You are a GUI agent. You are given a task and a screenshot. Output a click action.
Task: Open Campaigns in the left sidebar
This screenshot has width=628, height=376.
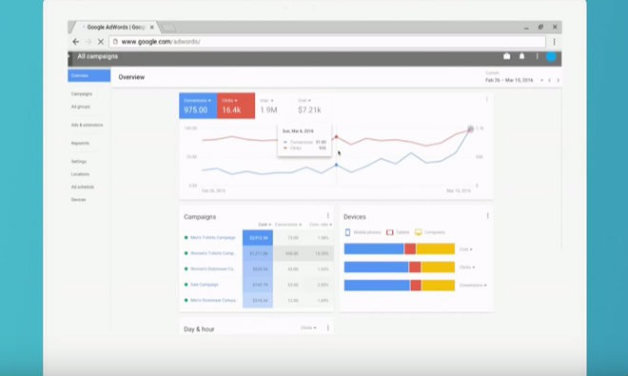point(82,94)
